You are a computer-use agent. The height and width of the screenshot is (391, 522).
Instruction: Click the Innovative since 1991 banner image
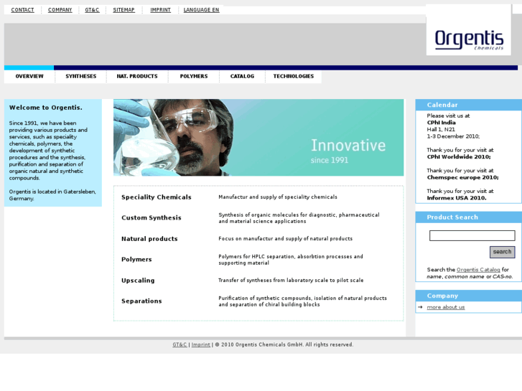tap(258, 138)
